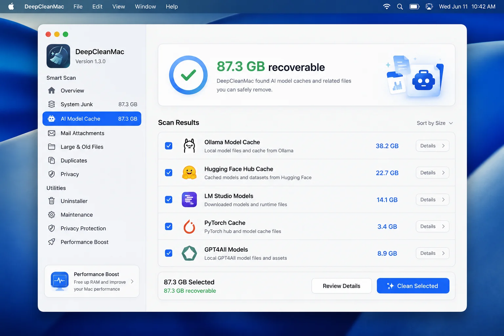Click the AI Model Cache robot icon
504x336 pixels.
pos(52,119)
